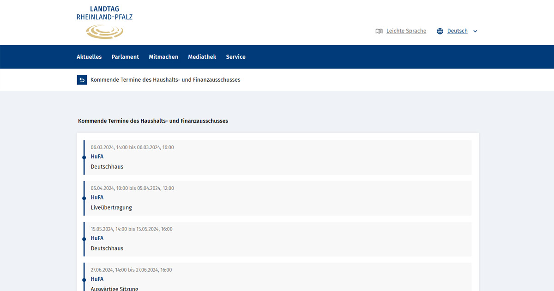The image size is (554, 291).
Task: Open the Service menu
Action: [x=235, y=57]
